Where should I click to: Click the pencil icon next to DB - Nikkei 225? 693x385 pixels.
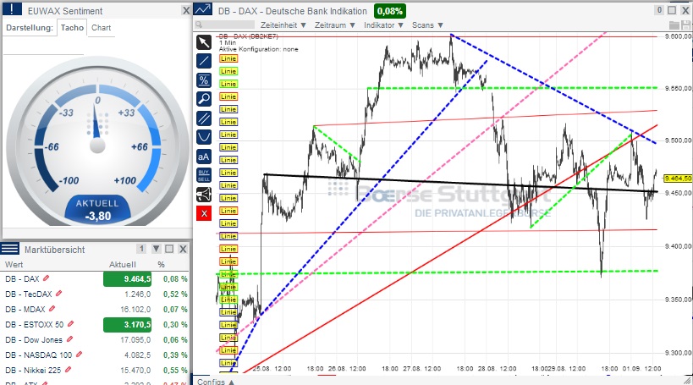click(68, 369)
